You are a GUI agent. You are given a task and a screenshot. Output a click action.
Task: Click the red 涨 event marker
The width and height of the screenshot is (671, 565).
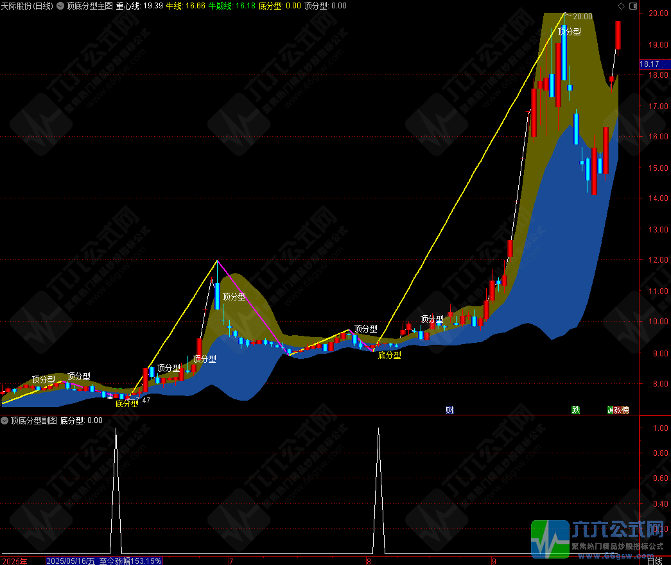tap(617, 410)
